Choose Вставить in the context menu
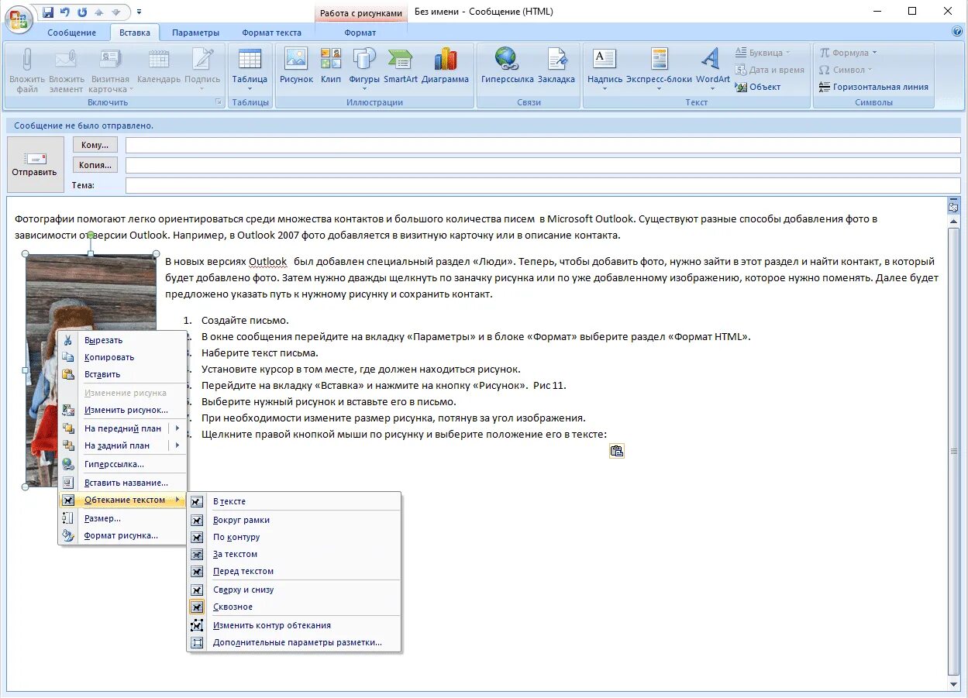This screenshot has width=968, height=698. coord(123,374)
